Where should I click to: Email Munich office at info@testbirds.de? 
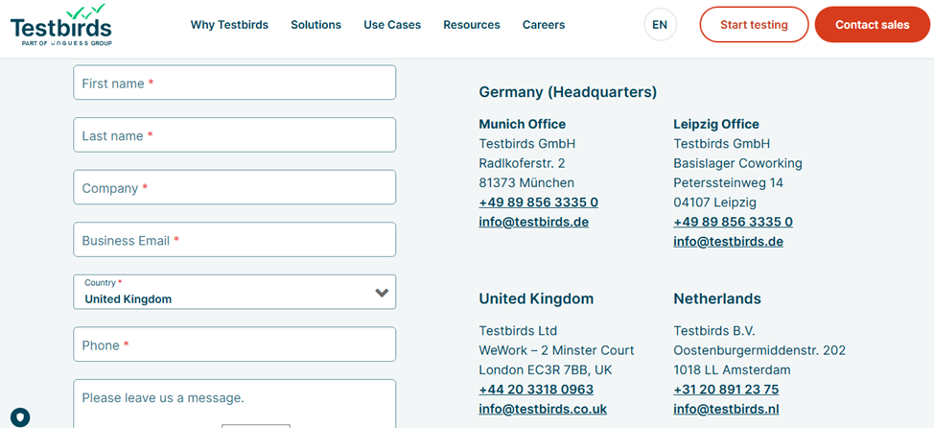pyautogui.click(x=534, y=223)
